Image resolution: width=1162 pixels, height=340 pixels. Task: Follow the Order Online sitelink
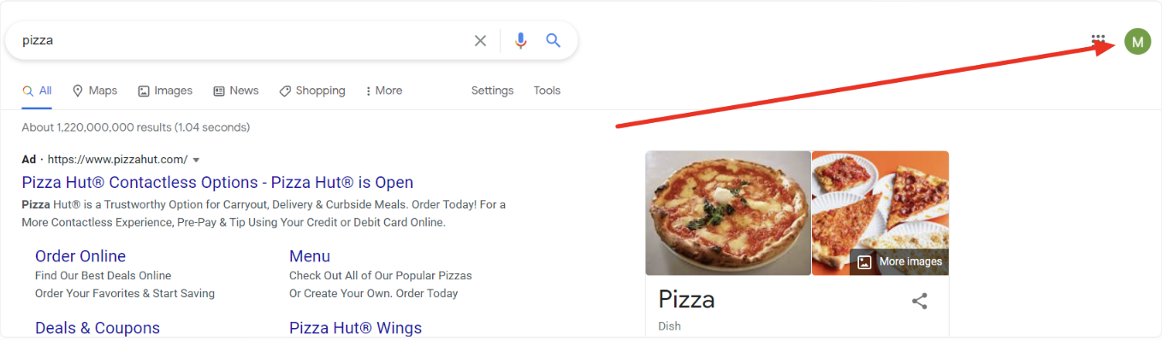80,256
